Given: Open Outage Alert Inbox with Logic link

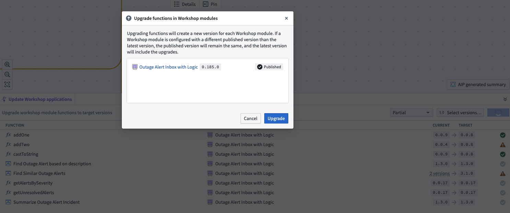Looking at the screenshot, I should point(168,67).
